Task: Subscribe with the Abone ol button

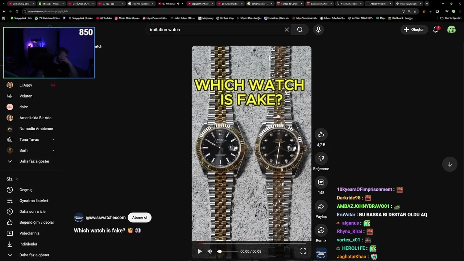Action: click(140, 217)
